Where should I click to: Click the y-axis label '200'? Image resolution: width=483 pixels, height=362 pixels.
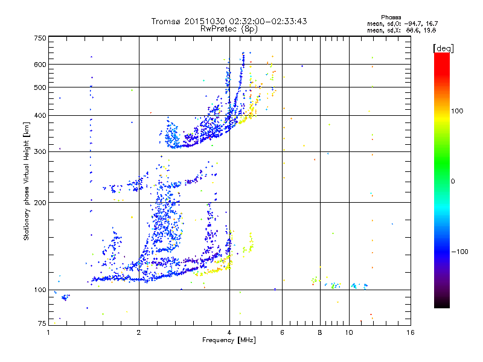tap(40, 203)
